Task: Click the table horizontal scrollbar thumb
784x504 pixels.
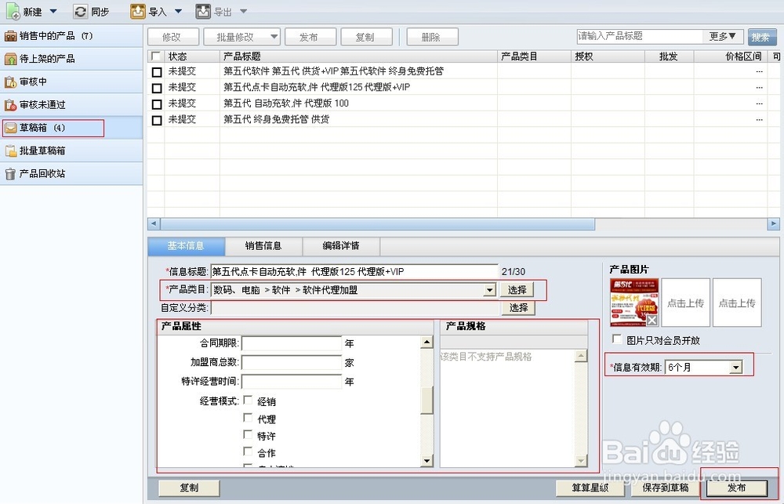Action: point(378,224)
